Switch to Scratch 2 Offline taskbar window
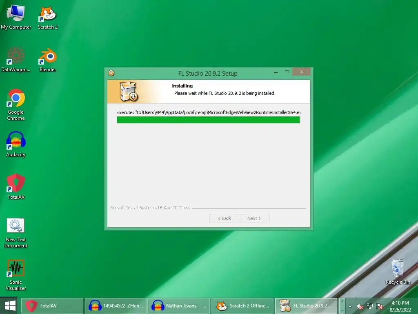Image resolution: width=418 pixels, height=314 pixels. pos(242,306)
